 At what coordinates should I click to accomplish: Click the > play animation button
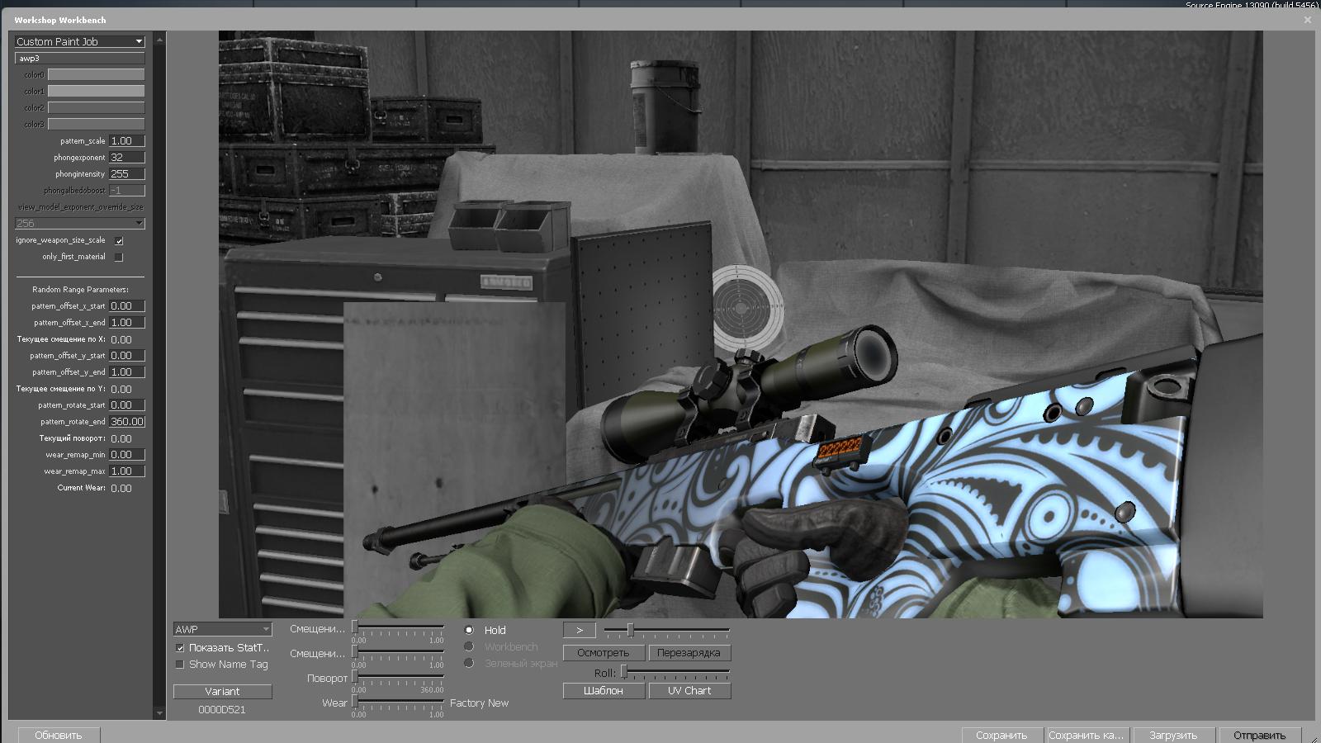click(580, 630)
